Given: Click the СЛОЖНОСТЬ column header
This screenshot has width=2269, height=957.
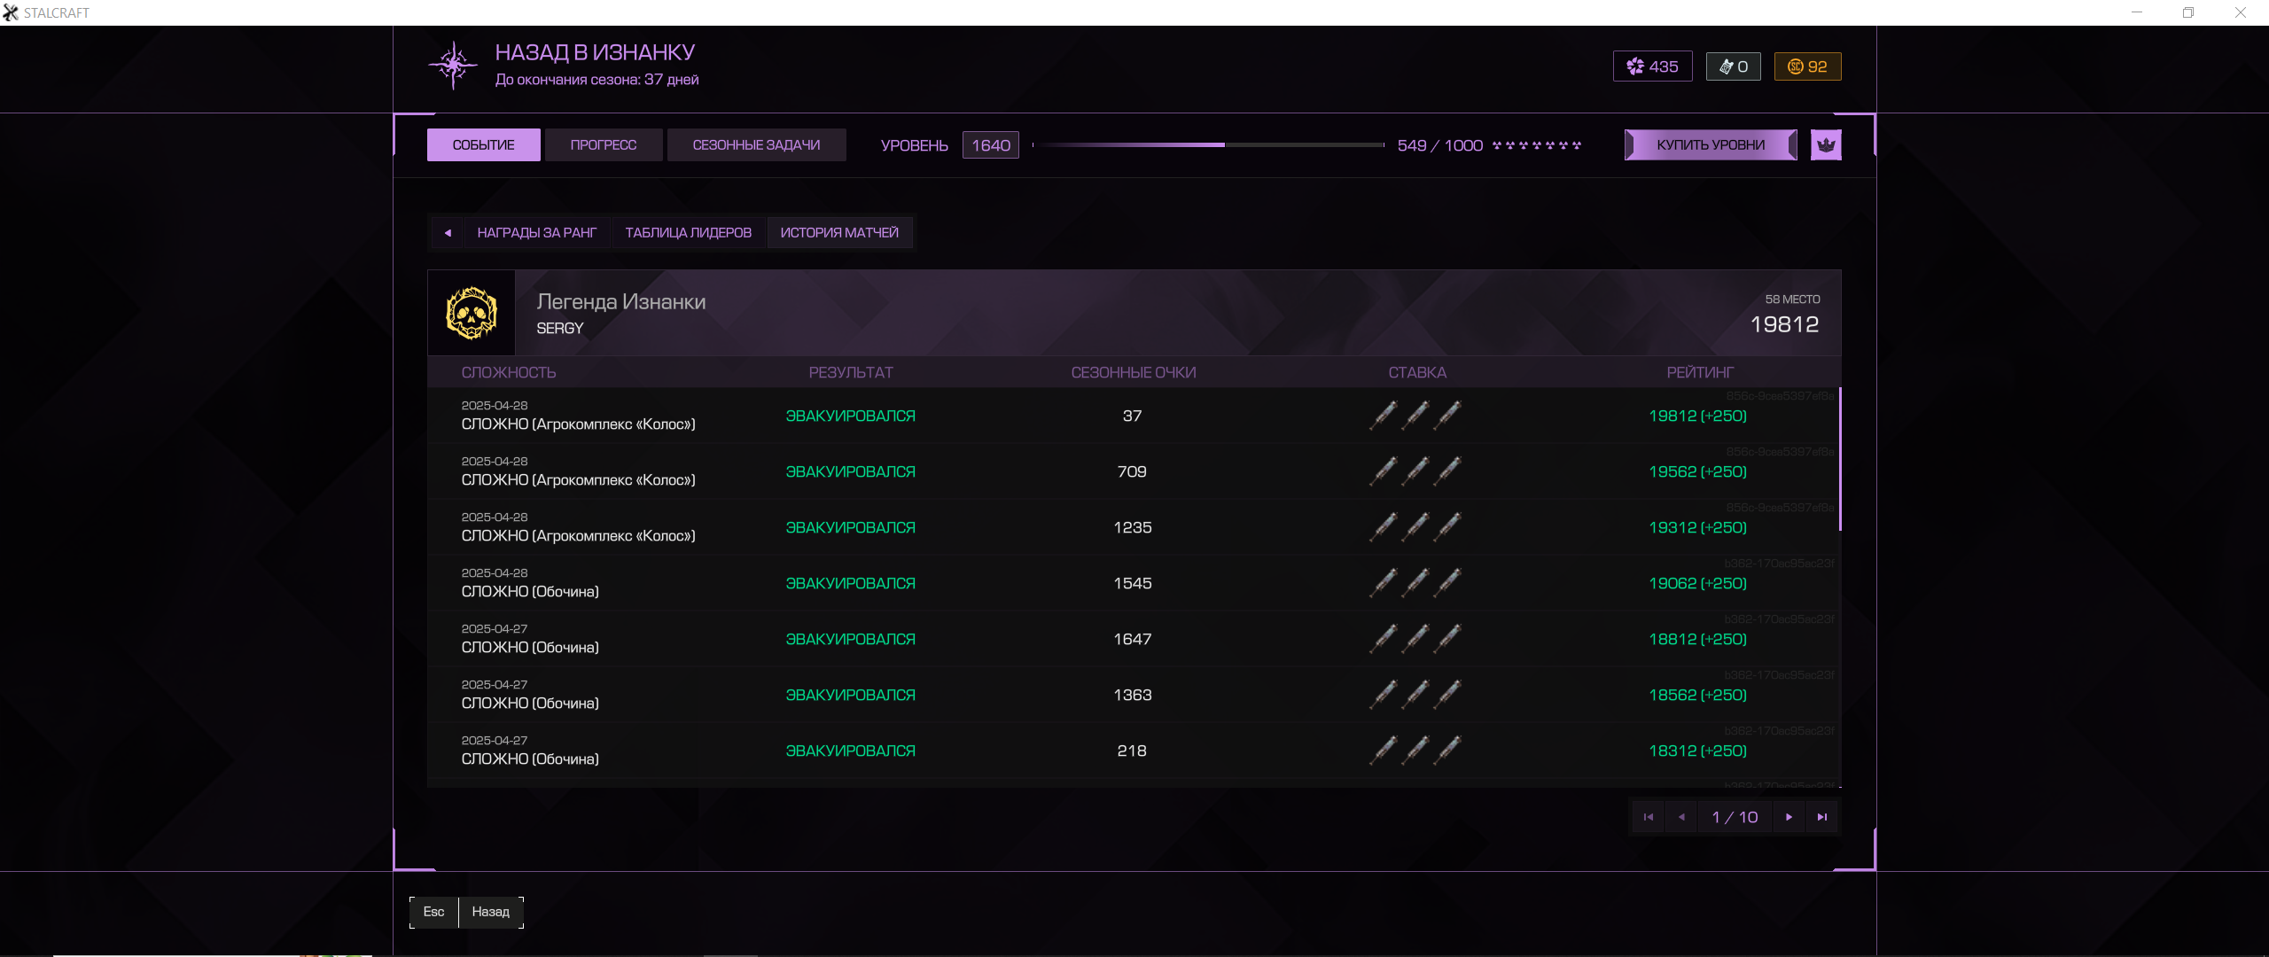Looking at the screenshot, I should coord(508,372).
